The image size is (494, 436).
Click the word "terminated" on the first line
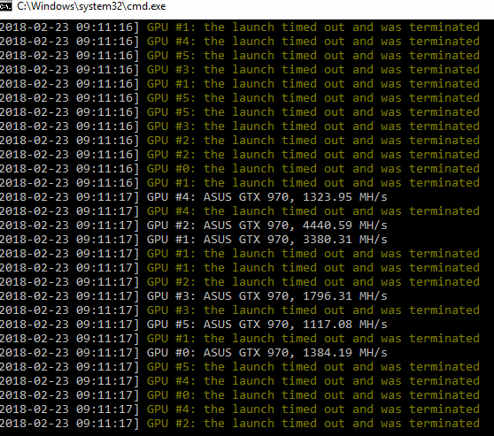click(x=444, y=27)
